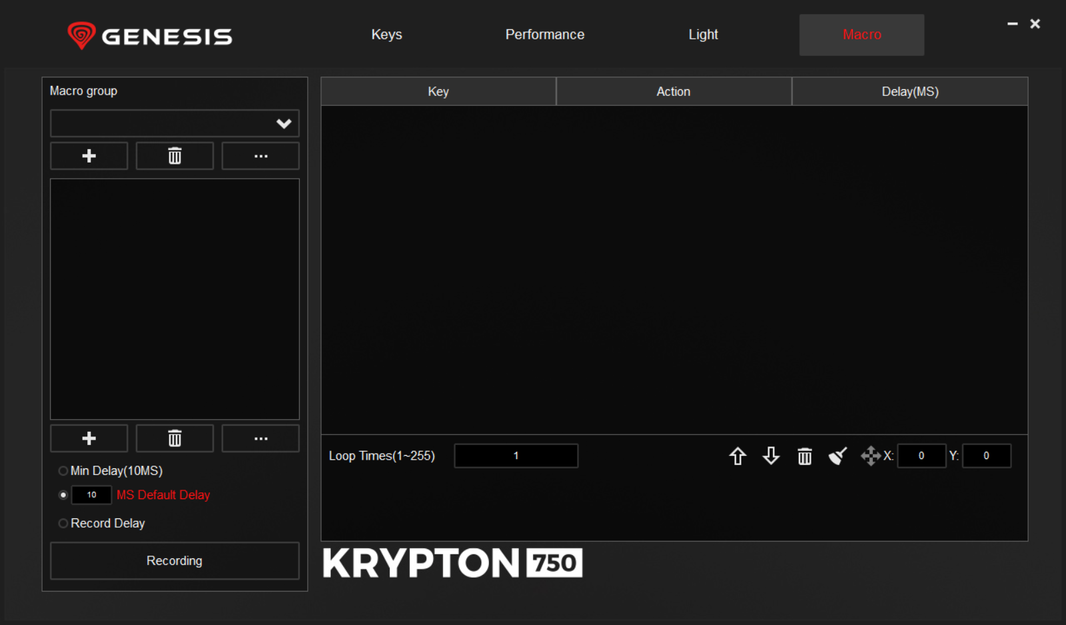Move selected action down with arrow icon
The image size is (1066, 625).
(x=771, y=456)
